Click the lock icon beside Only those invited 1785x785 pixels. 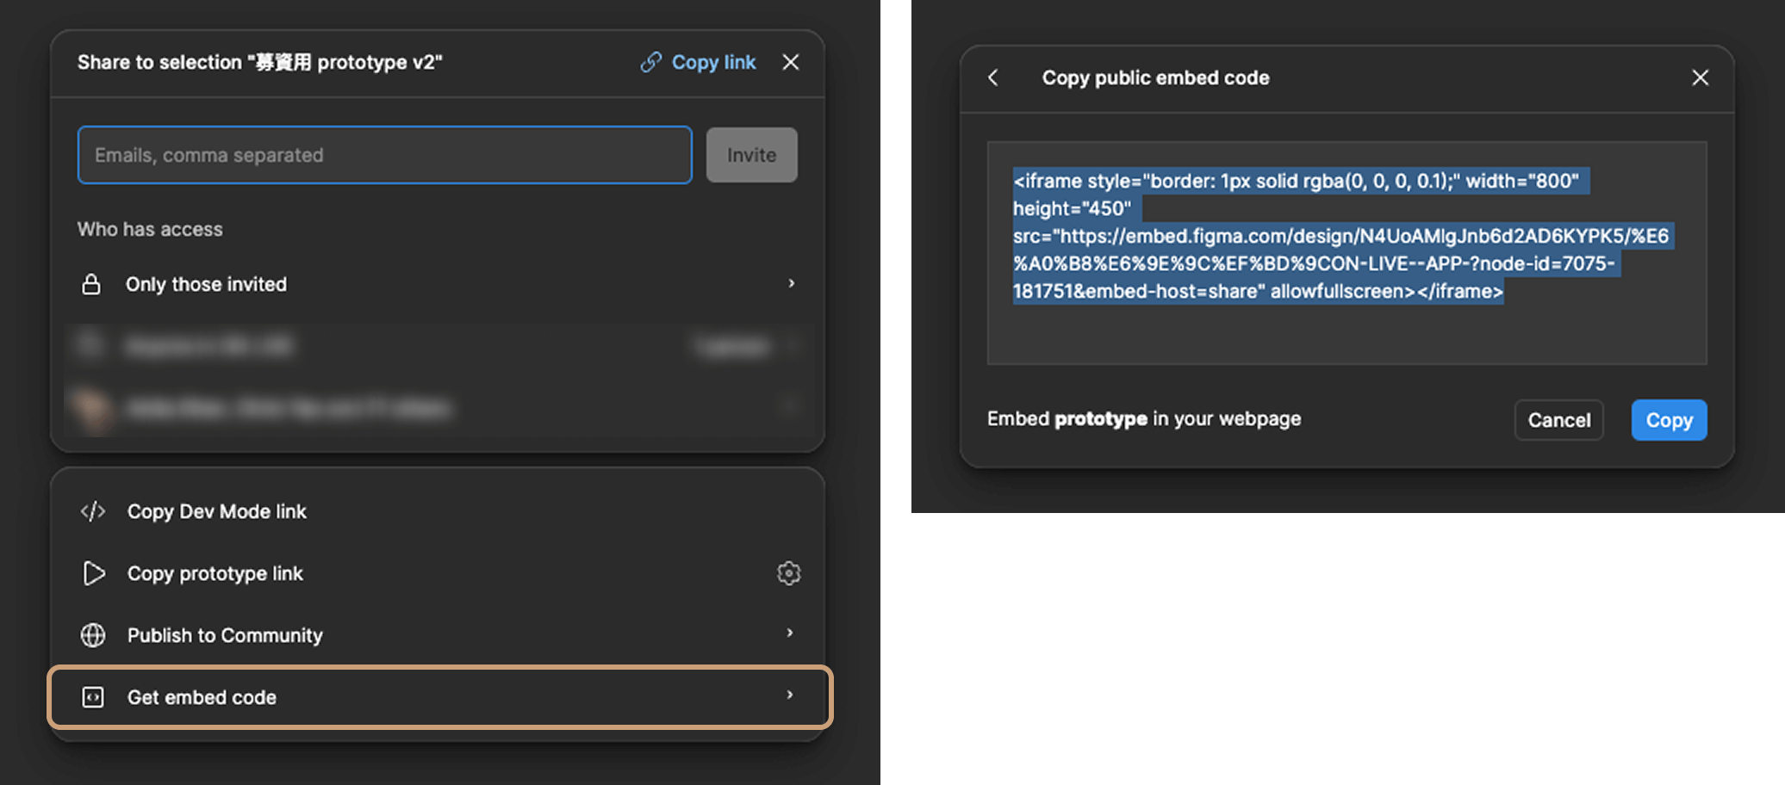click(91, 284)
